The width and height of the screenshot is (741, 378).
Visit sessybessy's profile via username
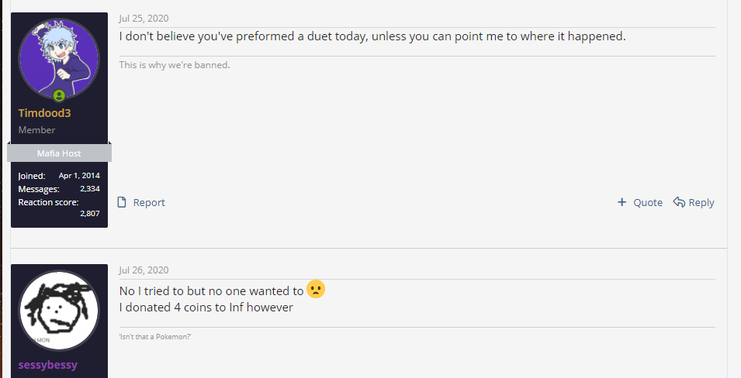48,365
